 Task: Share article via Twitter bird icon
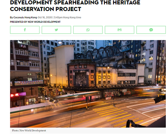tap(56, 30)
